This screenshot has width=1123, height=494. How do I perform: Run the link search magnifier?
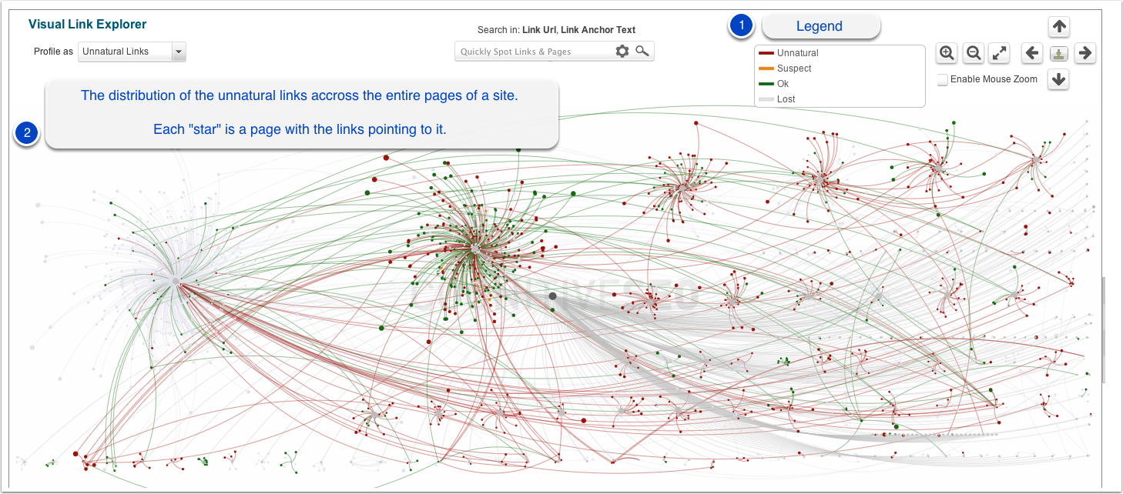(642, 52)
